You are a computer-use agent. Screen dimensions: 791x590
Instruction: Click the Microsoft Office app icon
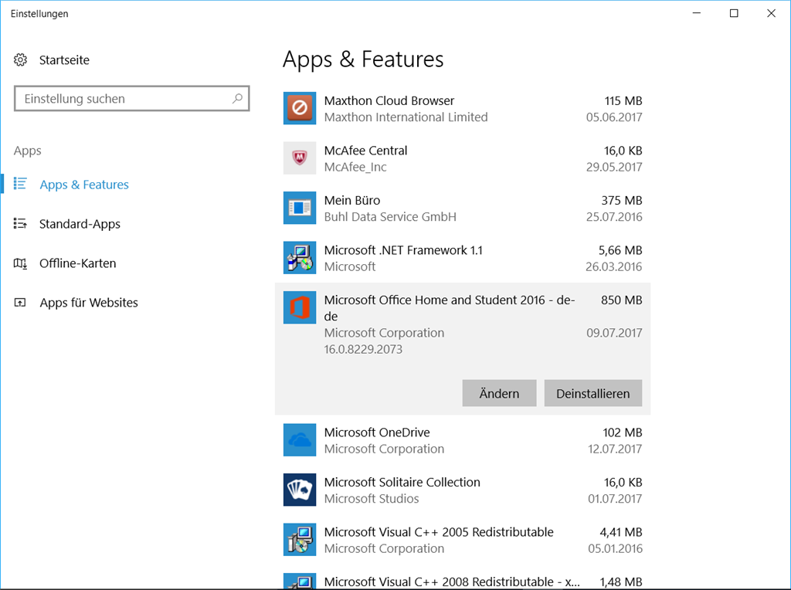click(x=300, y=307)
